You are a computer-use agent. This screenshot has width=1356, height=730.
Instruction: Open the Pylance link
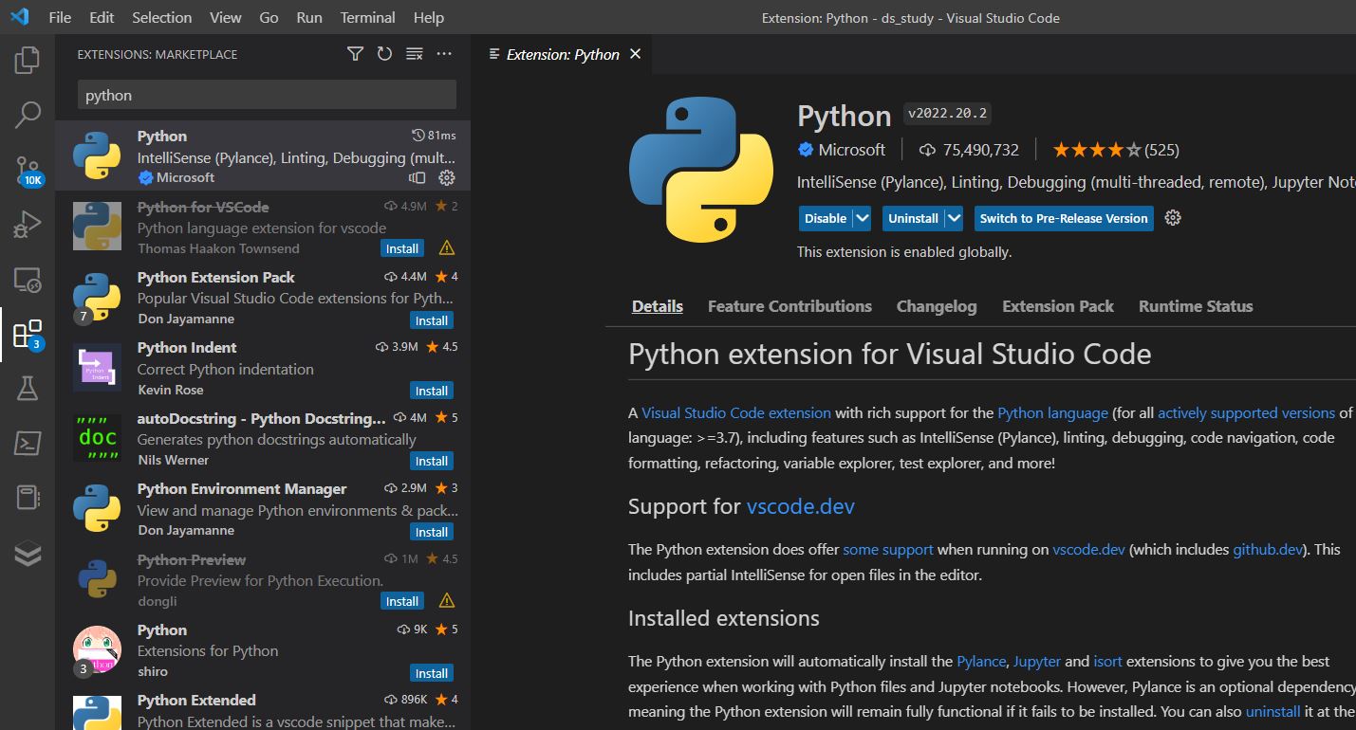pyautogui.click(x=981, y=662)
